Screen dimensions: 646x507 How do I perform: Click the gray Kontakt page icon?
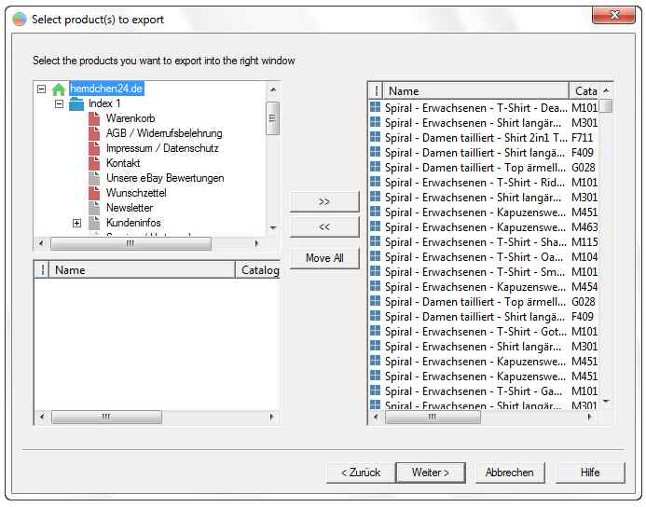pyautogui.click(x=94, y=164)
